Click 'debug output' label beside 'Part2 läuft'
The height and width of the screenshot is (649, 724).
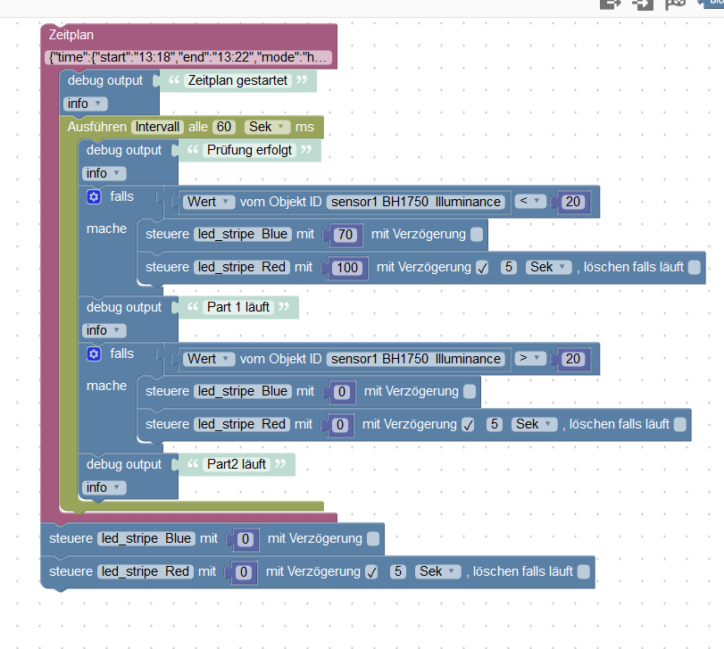point(124,464)
